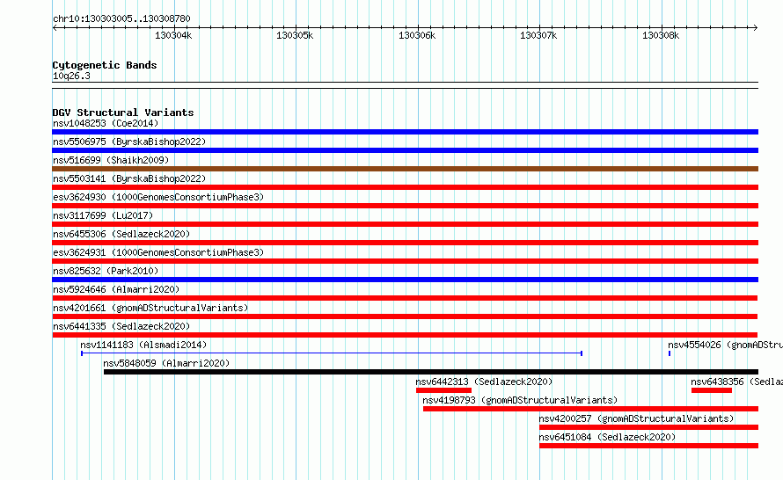Click the Cytogenetic Bands track title
The image size is (783, 480).
pyautogui.click(x=105, y=65)
